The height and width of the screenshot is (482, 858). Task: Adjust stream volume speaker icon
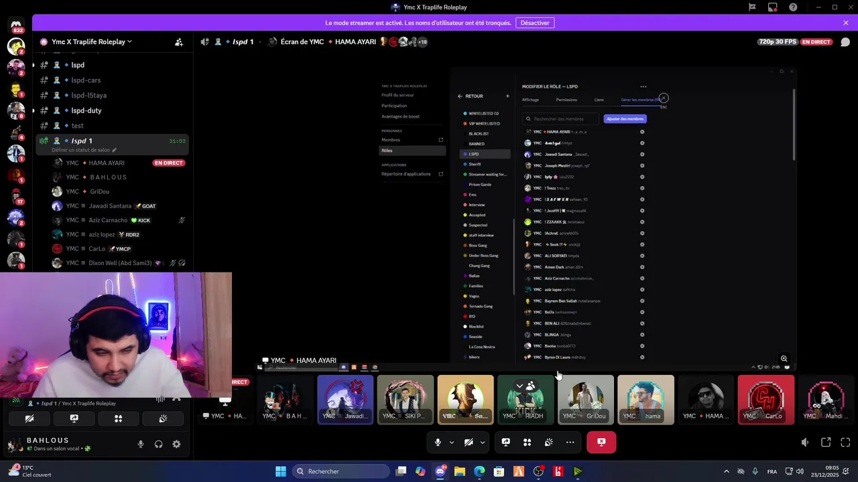pos(805,443)
